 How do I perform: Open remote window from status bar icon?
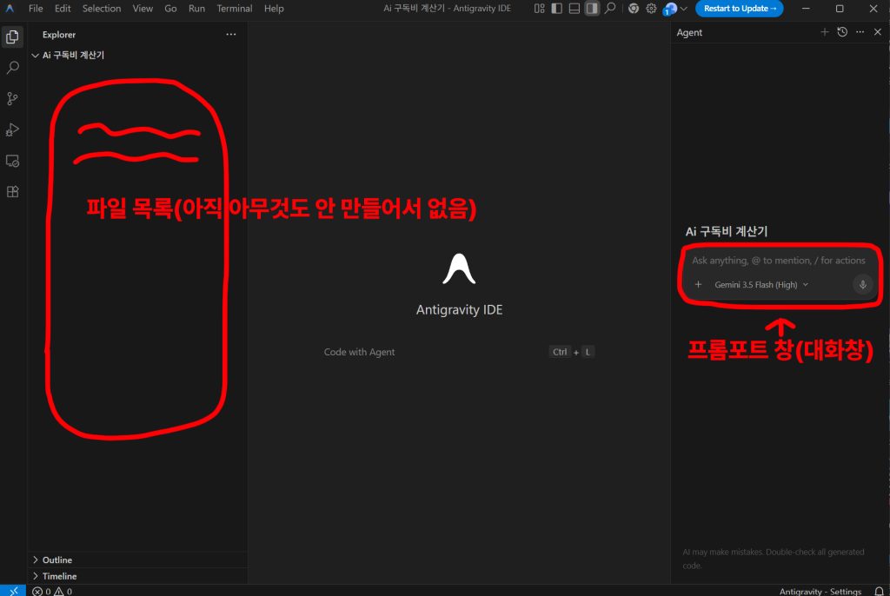click(14, 591)
